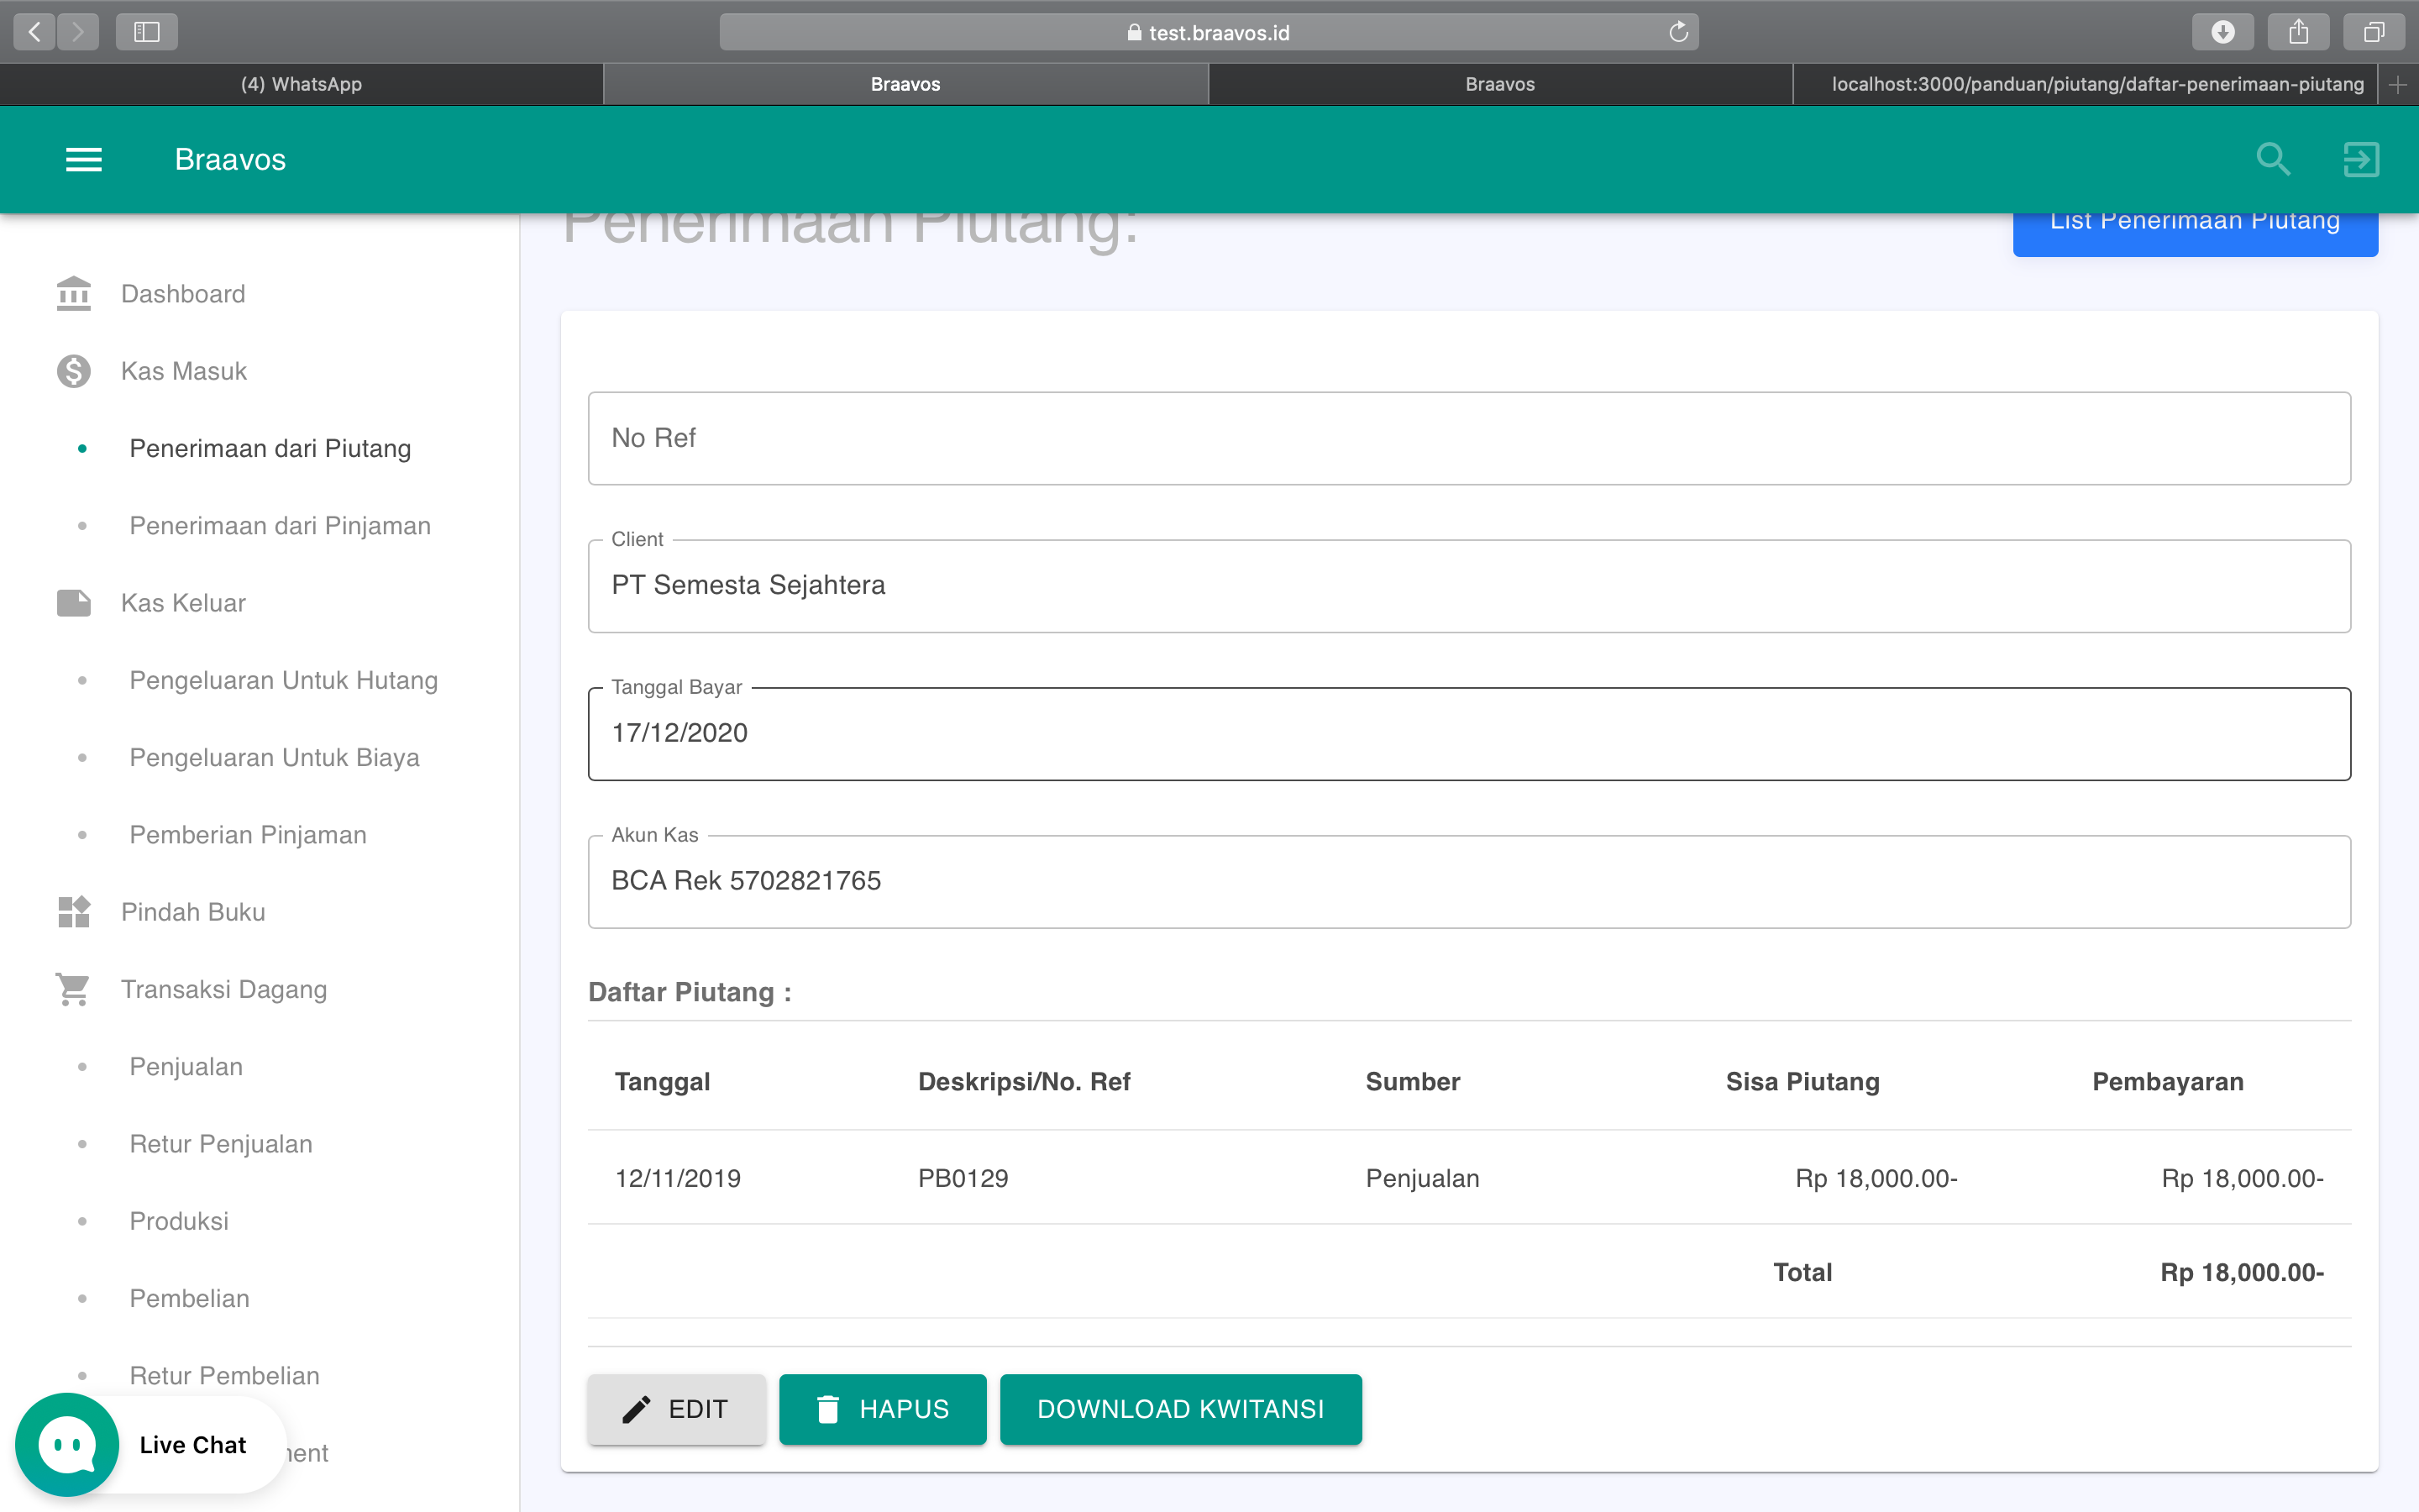
Task: Open the Akun Kas dropdown field
Action: [1468, 881]
